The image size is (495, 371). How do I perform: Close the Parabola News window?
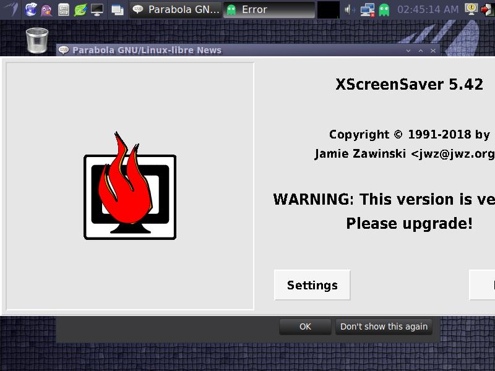click(433, 51)
